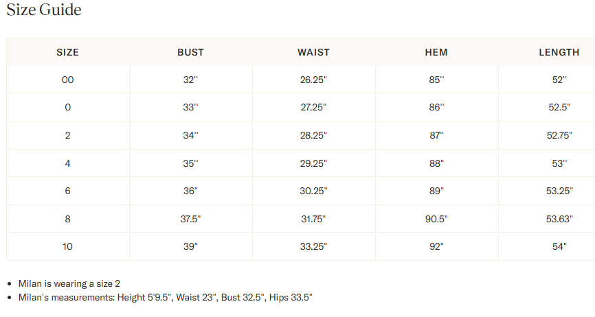Select the Milan's measurements bullet text
The height and width of the screenshot is (317, 595).
pos(165,297)
